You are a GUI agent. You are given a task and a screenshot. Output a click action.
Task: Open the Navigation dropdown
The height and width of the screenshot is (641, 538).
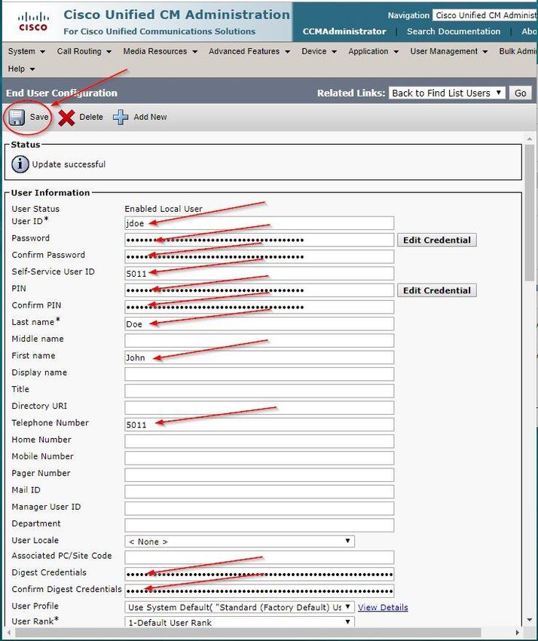[485, 15]
